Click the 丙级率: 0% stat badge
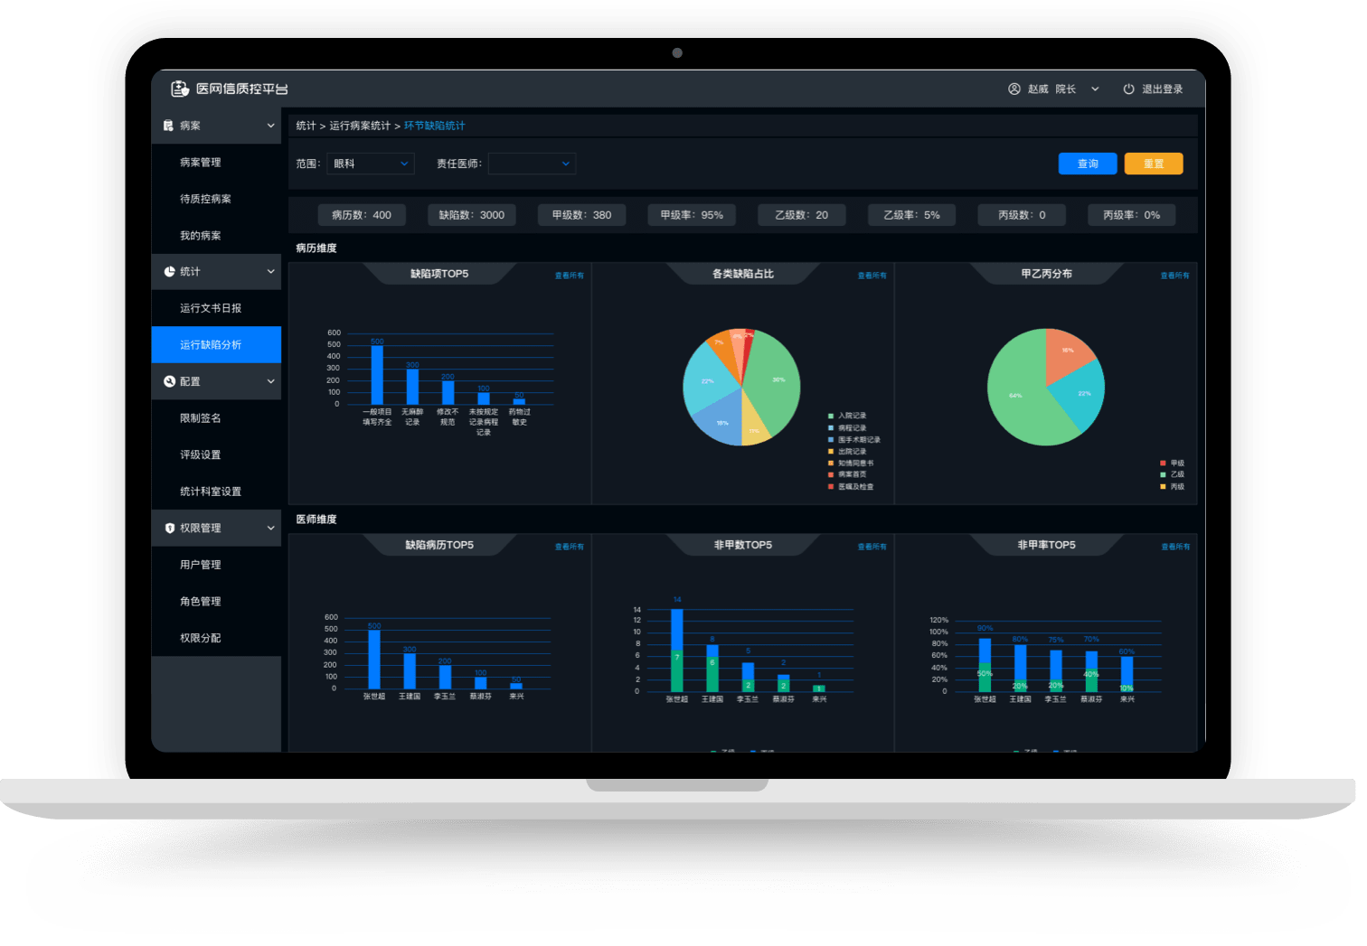1367x946 pixels. point(1131,215)
